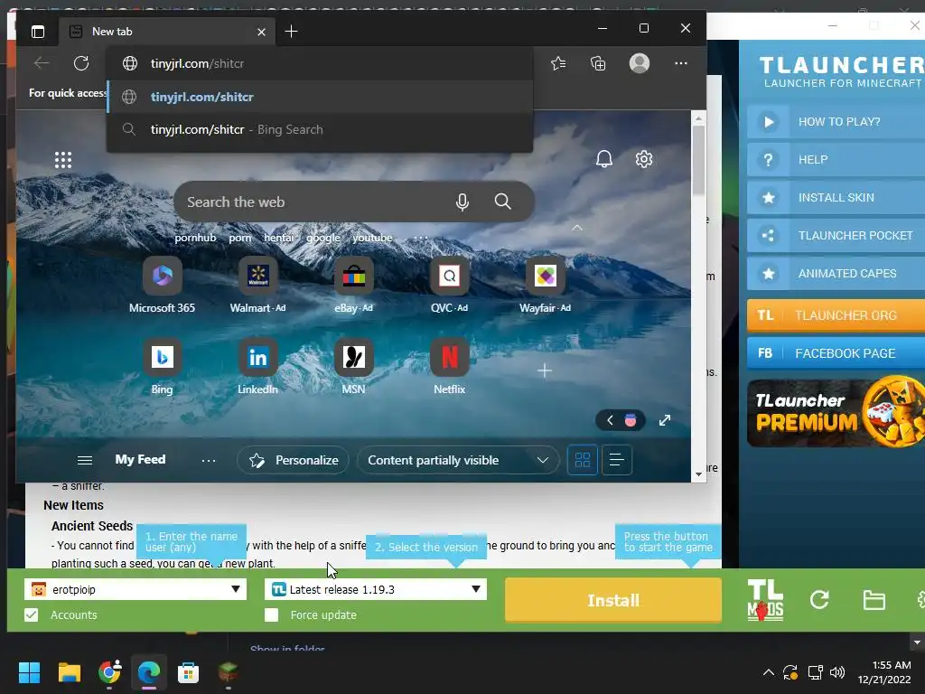Toggle the Accounts checkbox

(x=32, y=614)
